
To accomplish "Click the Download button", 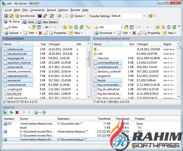I will pyautogui.click(x=103, y=33).
